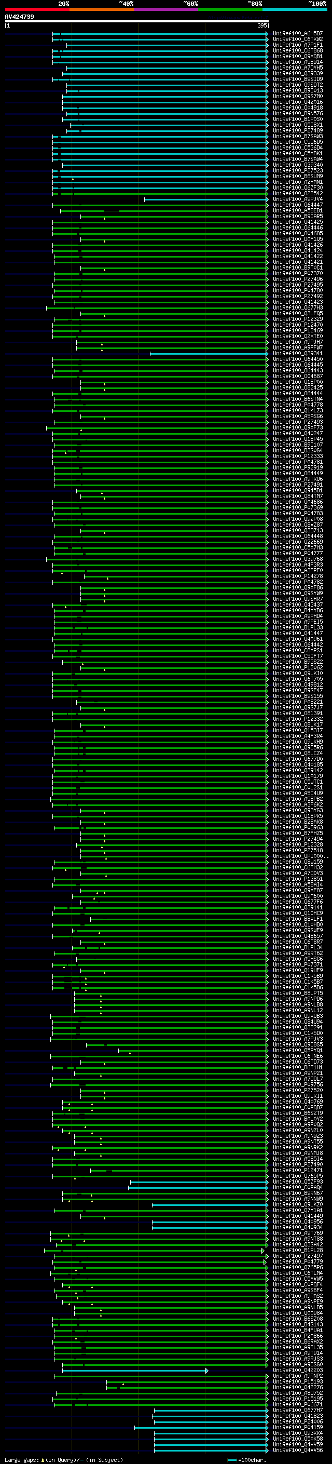Click UniRef100_Q8LCZ4 subject name

click(x=297, y=753)
